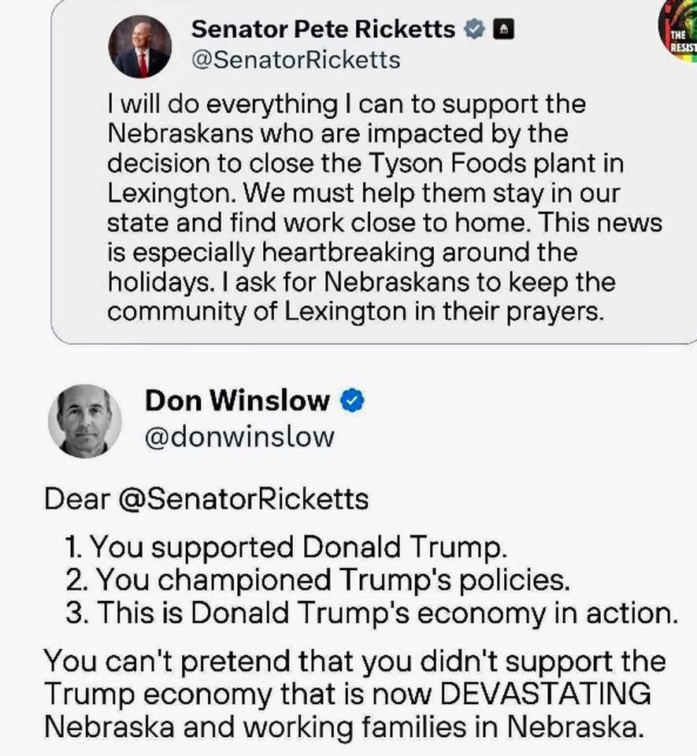This screenshot has width=697, height=756.
Task: Click the Don Winslow display name
Action: pyautogui.click(x=237, y=400)
